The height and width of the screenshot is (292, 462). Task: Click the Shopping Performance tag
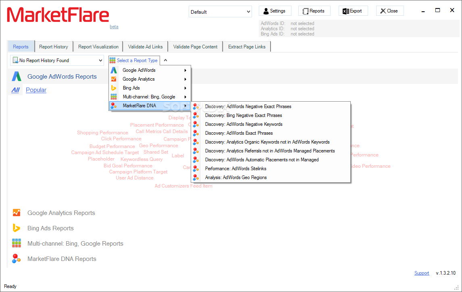[x=102, y=133]
